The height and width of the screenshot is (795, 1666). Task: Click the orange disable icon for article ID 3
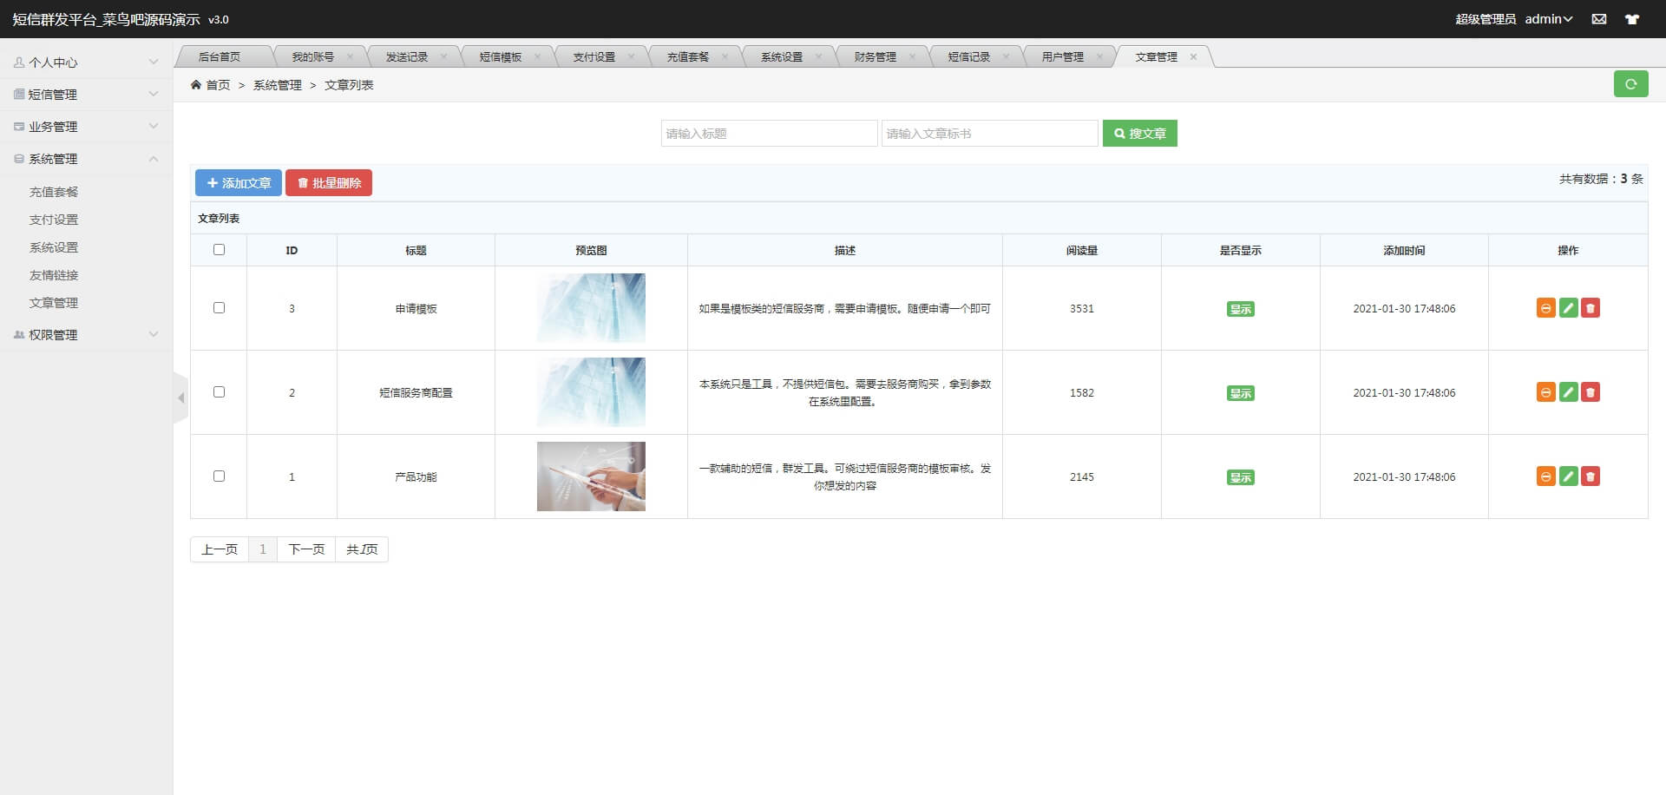click(x=1545, y=308)
